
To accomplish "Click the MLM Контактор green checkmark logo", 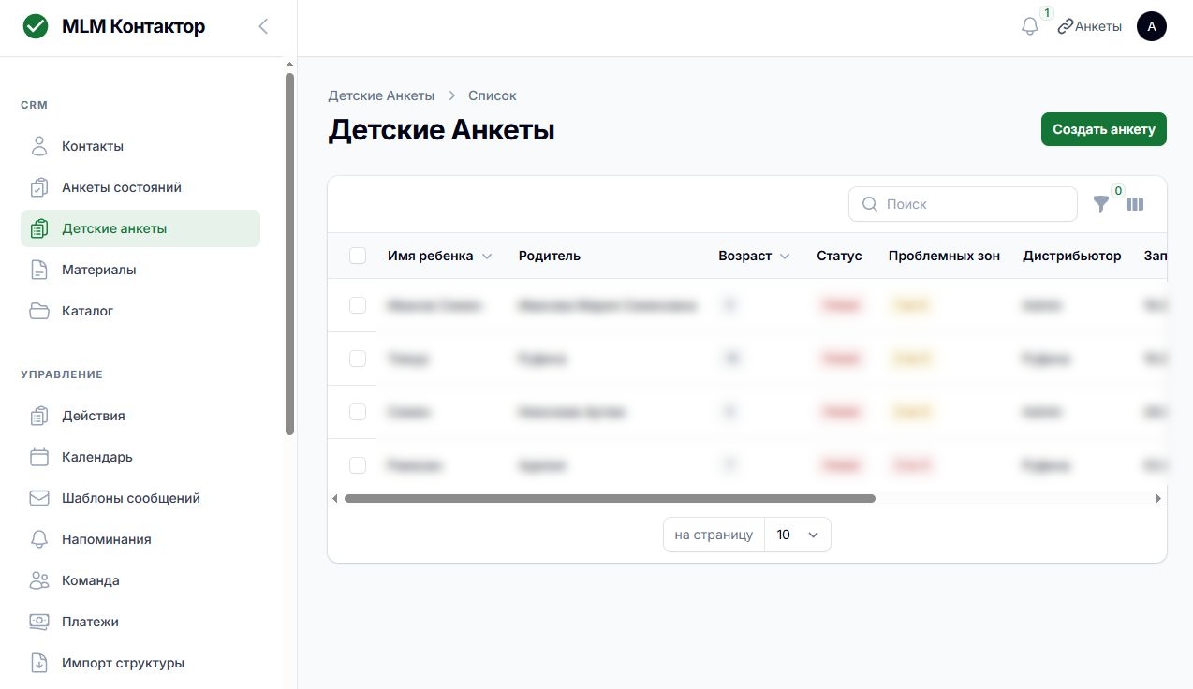I will point(36,26).
